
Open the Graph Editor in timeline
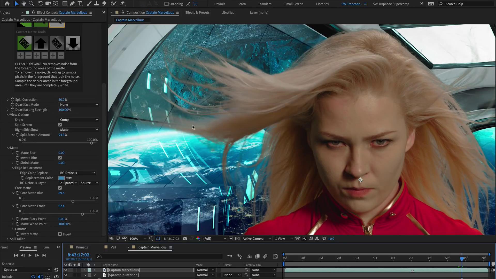(275, 256)
